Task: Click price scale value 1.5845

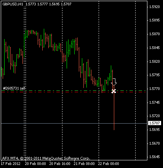Action: 155,48
